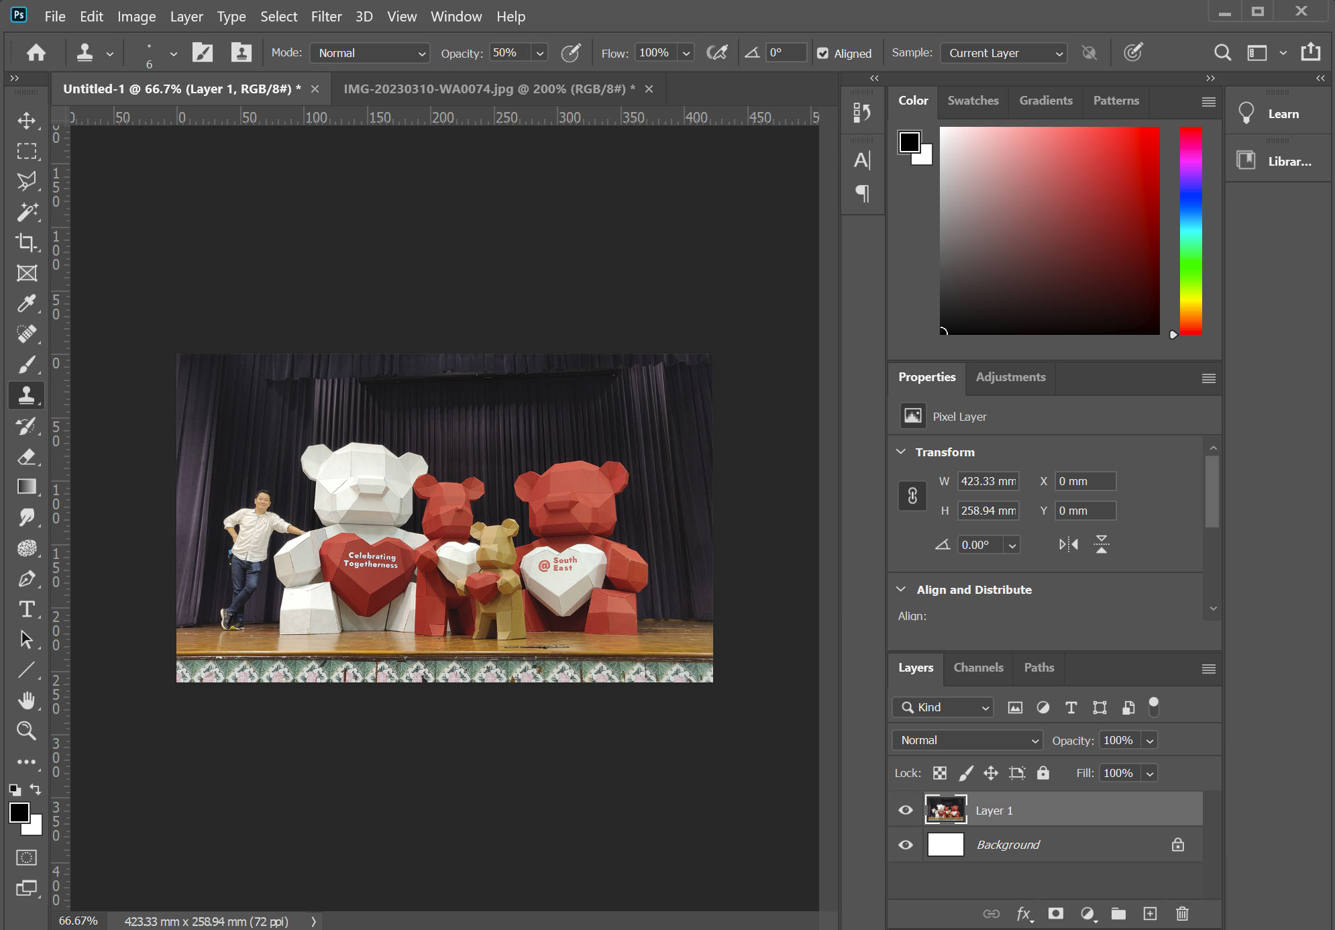Open the Home screen icon

36,52
